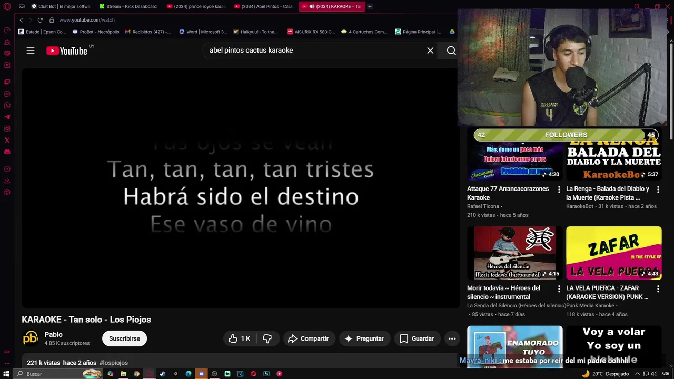Open Discord from the taskbar
Screen dimensions: 674x379
pos(201,374)
